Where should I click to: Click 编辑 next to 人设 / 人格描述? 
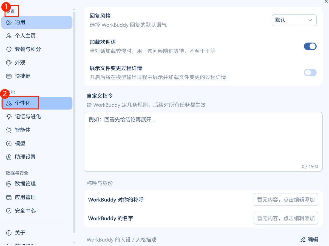click(309, 240)
